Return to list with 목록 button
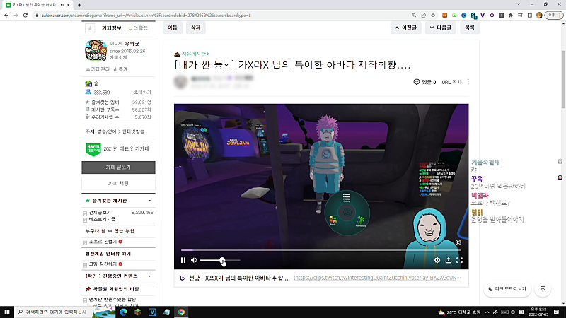The image size is (566, 318). 470,28
